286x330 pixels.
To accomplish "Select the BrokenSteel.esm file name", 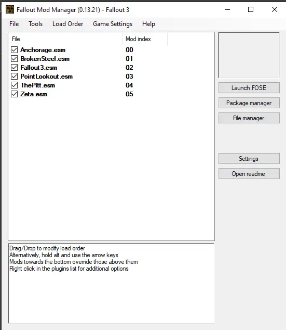I will click(45, 59).
